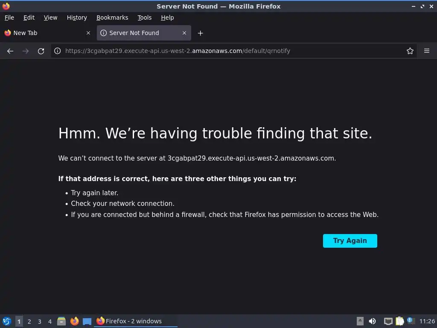This screenshot has width=437, height=328.
Task: Launch Firefox from the taskbar quick launcher
Action: coord(74,321)
